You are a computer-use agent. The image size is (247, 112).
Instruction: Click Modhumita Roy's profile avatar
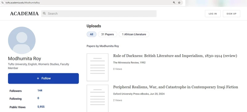22,40
